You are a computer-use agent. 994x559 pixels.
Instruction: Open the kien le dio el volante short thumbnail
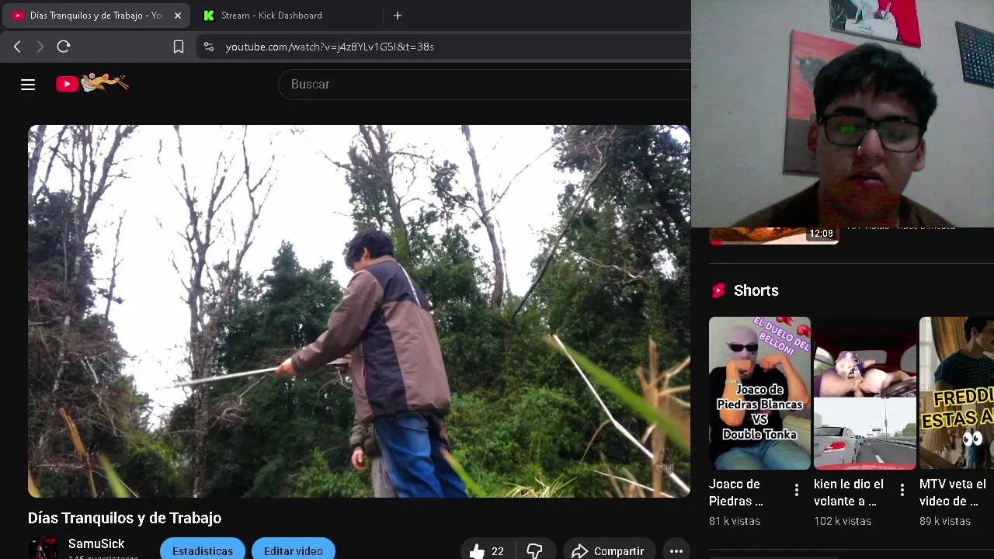point(864,393)
